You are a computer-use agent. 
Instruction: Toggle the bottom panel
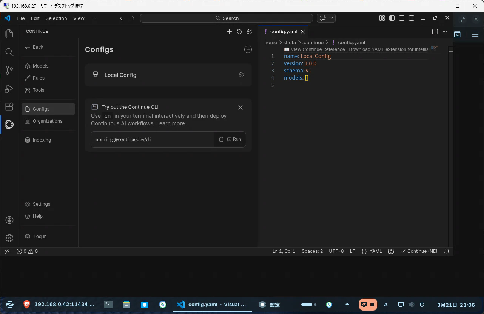point(402,18)
